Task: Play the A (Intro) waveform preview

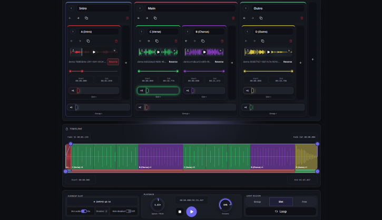Action: click(94, 52)
